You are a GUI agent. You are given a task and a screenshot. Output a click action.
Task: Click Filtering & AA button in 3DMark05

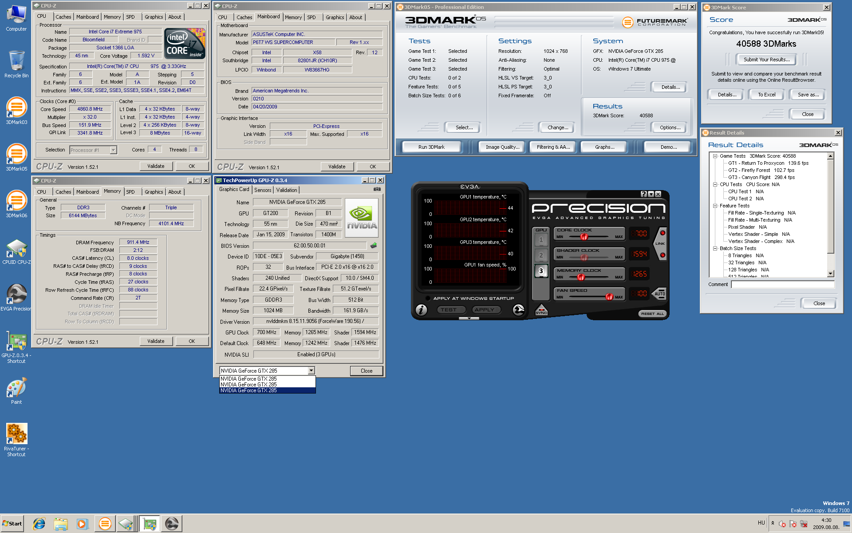click(553, 147)
